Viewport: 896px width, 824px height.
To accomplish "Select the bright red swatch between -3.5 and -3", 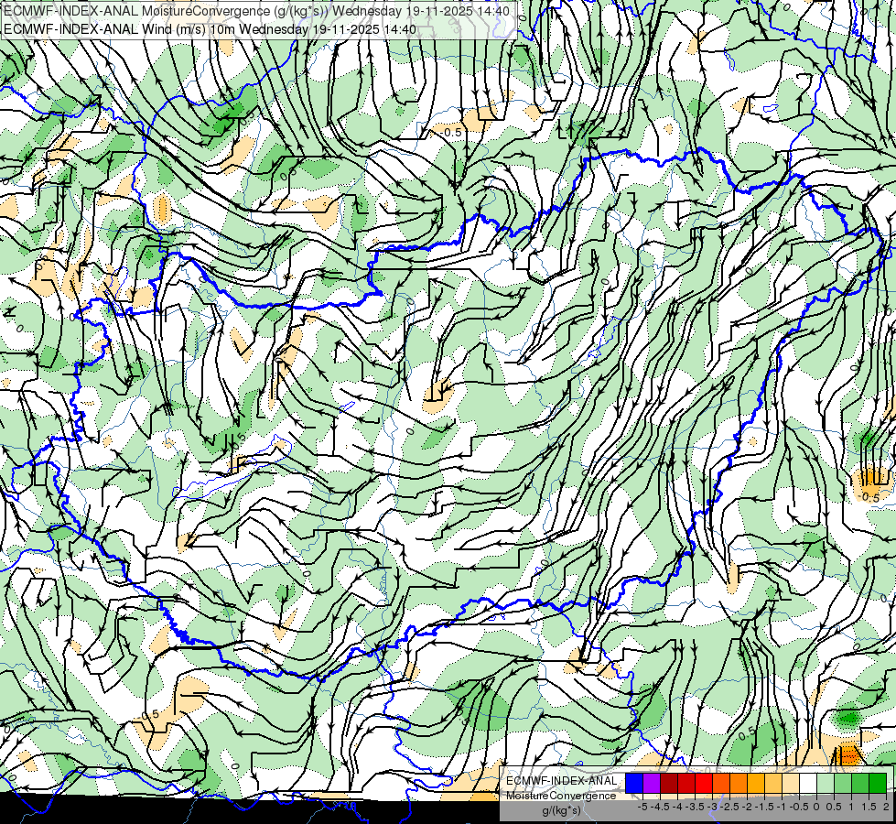I will pyautogui.click(x=704, y=783).
